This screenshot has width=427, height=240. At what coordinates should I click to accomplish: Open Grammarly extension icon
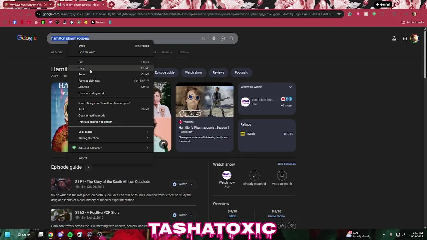click(350, 14)
